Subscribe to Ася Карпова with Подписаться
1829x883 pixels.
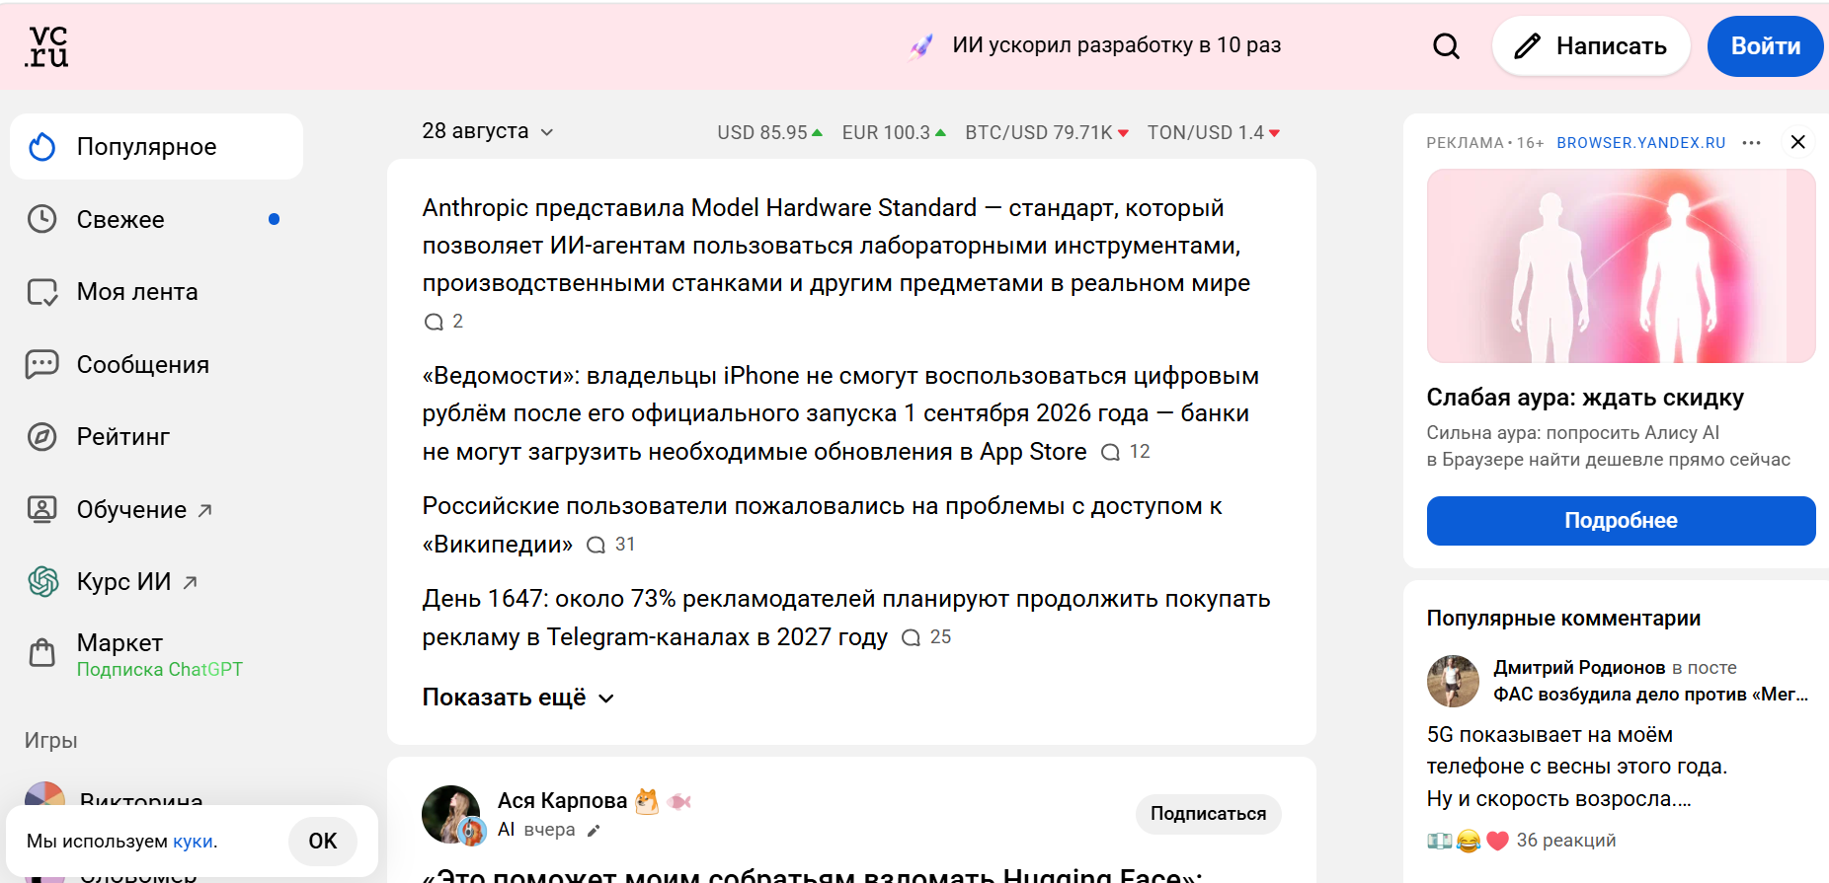(x=1208, y=814)
